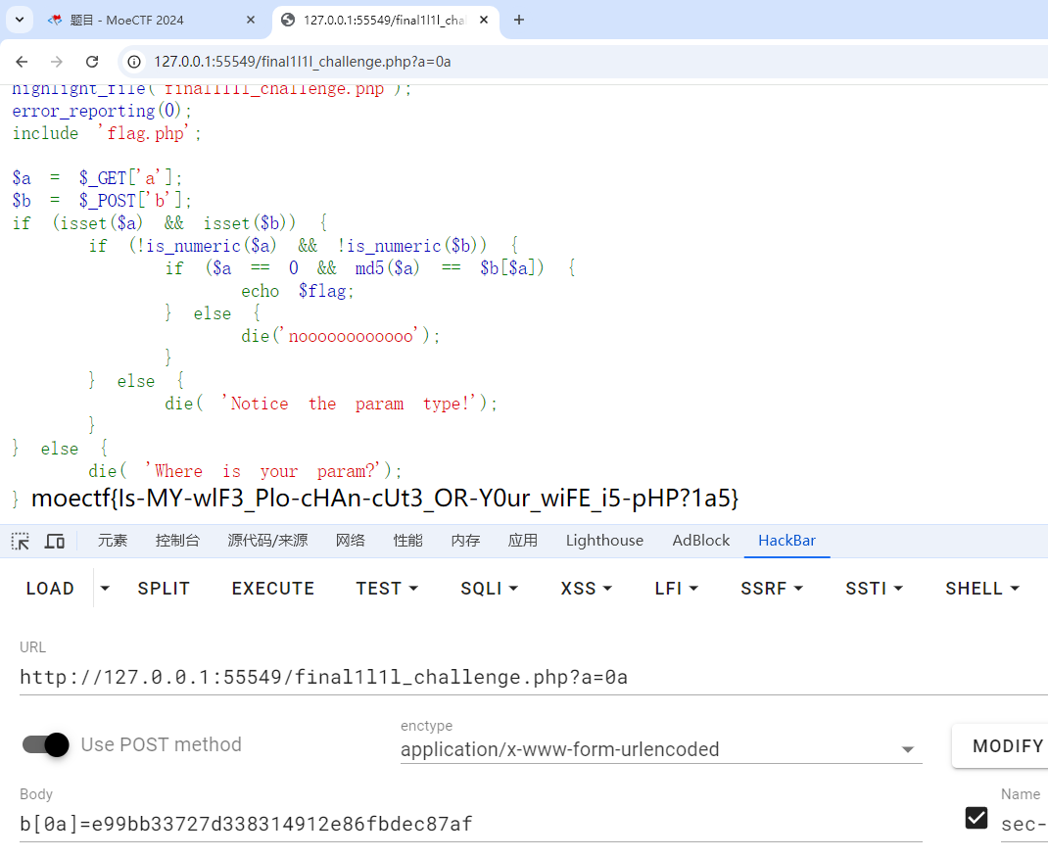This screenshot has height=858, width=1048.
Task: Close the MoeCTF 2024 tab
Action: (x=251, y=20)
